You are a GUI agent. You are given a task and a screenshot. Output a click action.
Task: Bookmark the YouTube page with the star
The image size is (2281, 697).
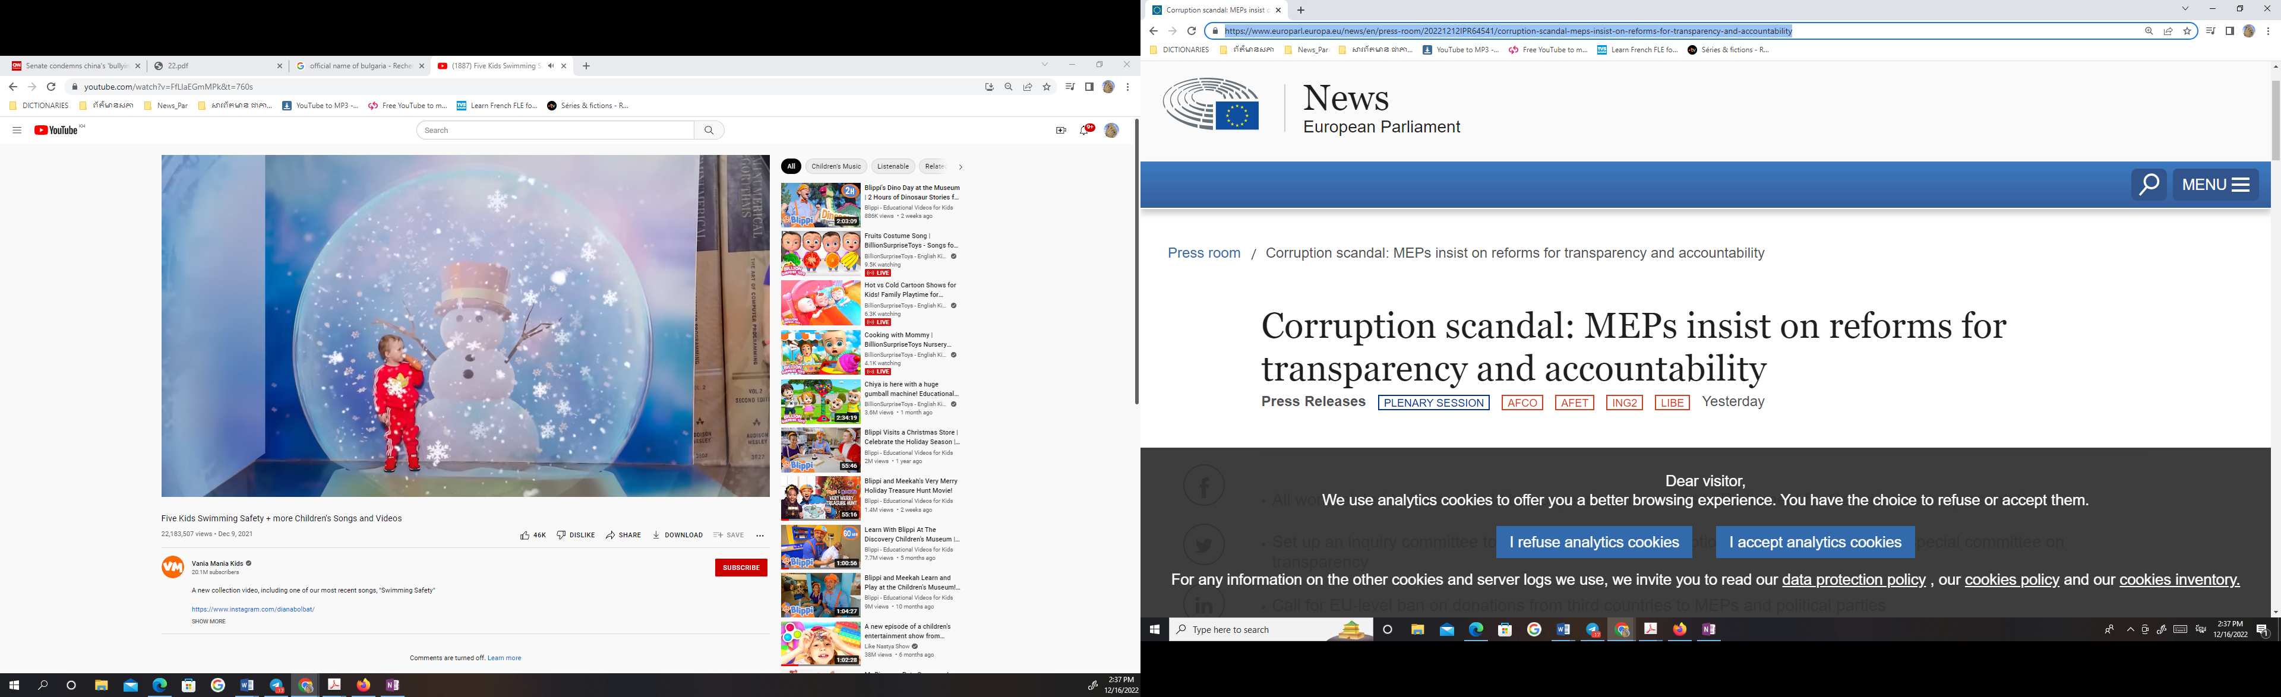point(1047,87)
